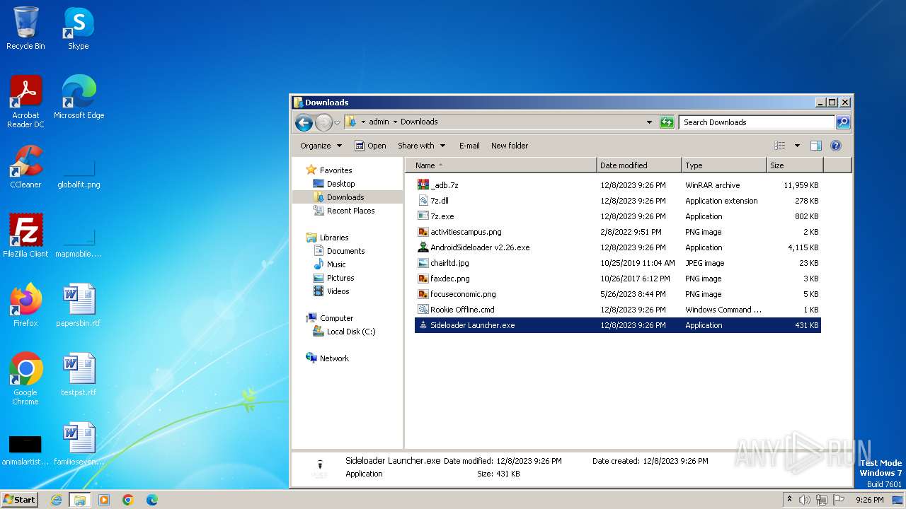Open Acrobat Reader DC shortcut
Viewport: 906px width, 509px height.
[x=25, y=102]
